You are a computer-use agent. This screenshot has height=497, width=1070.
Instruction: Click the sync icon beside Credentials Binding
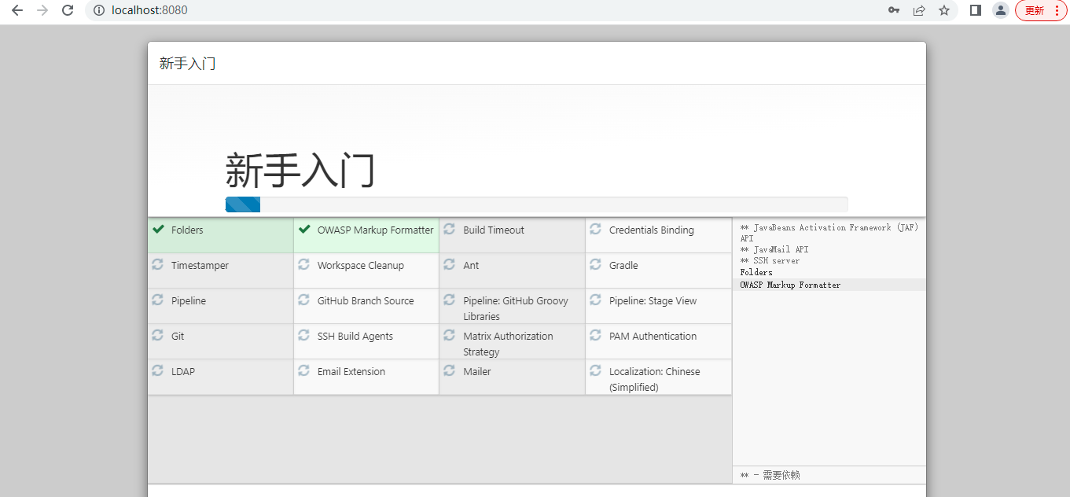[595, 229]
